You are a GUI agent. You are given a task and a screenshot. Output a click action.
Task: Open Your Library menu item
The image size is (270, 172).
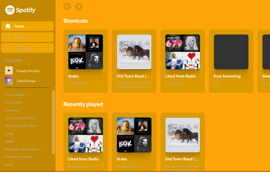27,48
